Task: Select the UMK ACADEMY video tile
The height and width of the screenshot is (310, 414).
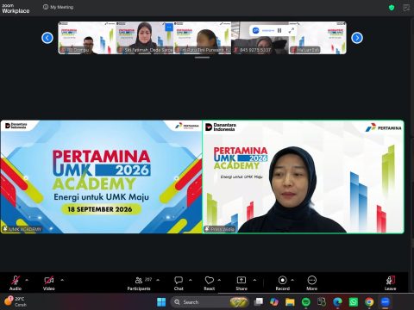Action: 101,177
